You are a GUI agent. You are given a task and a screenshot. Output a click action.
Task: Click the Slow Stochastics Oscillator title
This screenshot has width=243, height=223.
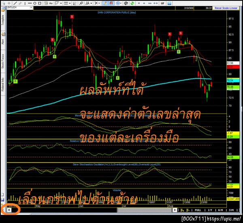click(x=117, y=164)
